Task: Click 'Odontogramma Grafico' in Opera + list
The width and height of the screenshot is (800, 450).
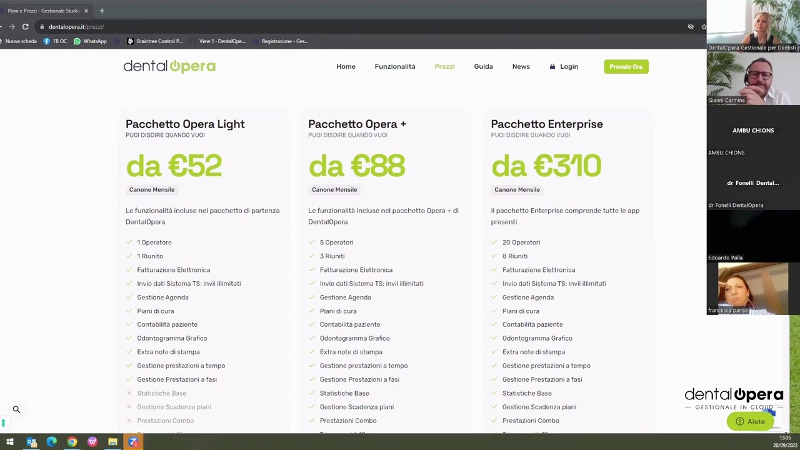Action: tap(354, 338)
